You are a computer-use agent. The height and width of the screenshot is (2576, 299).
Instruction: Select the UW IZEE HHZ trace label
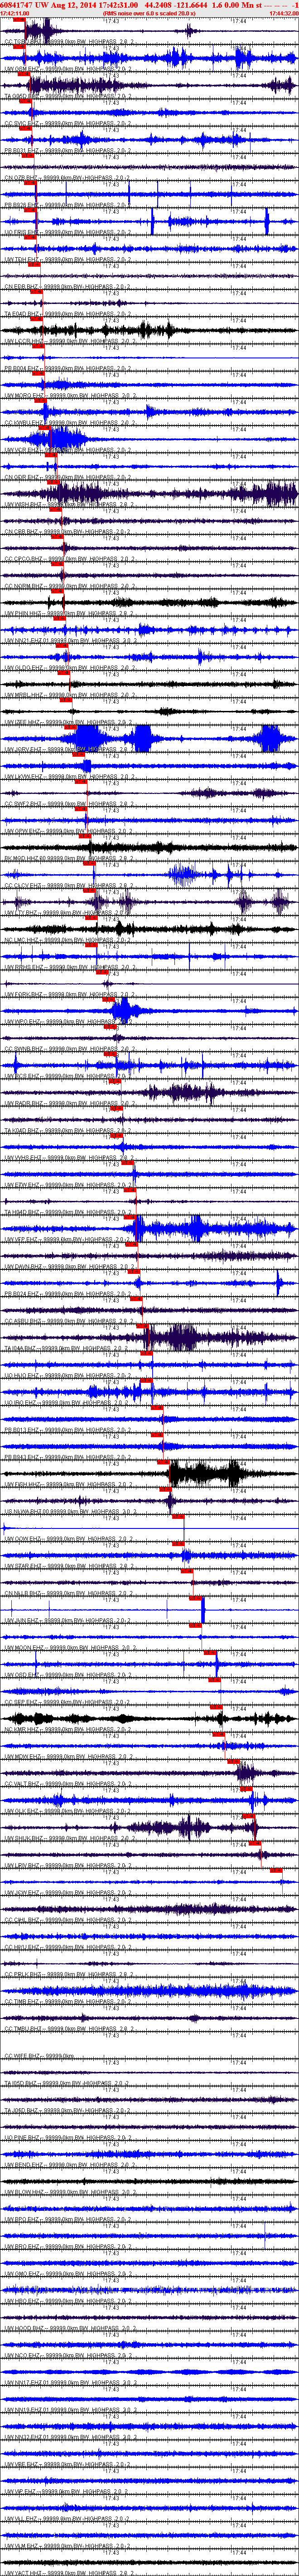[x=67, y=722]
